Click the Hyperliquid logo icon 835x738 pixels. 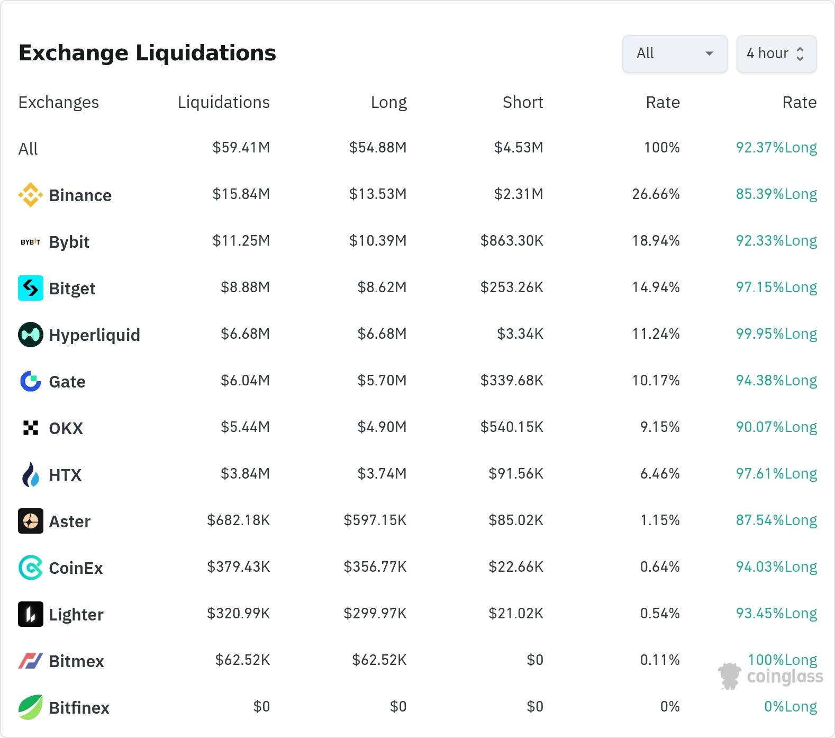(x=31, y=335)
